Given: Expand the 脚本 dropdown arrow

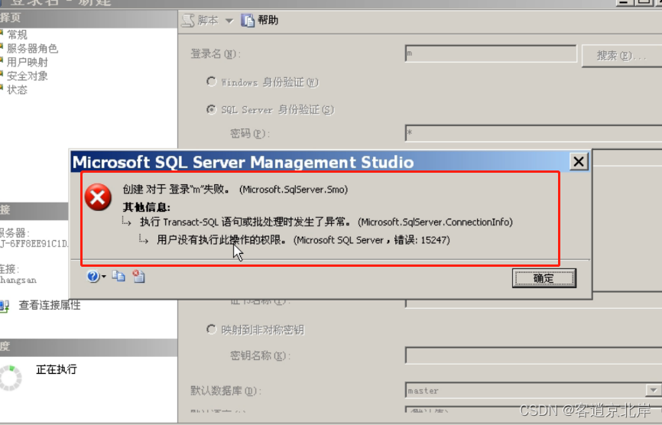Looking at the screenshot, I should [x=229, y=21].
